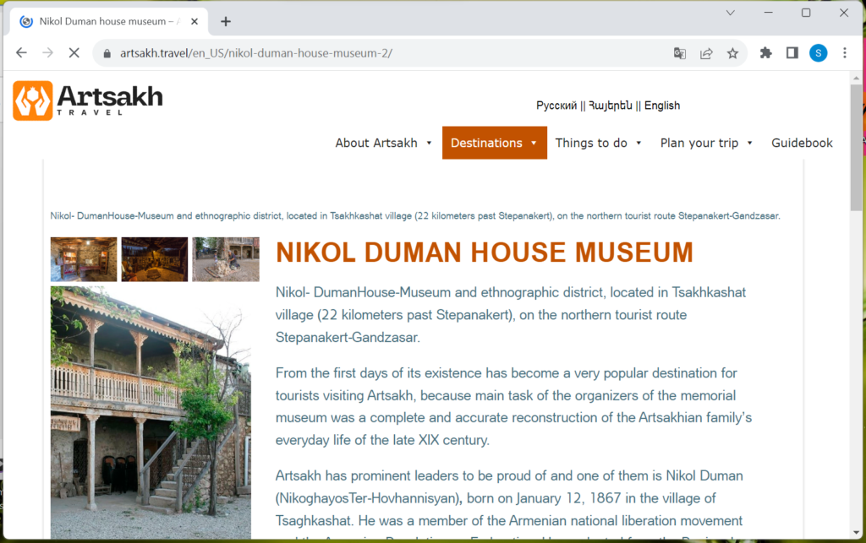Viewport: 866px width, 543px height.
Task: Click the translate page icon
Action: (680, 53)
